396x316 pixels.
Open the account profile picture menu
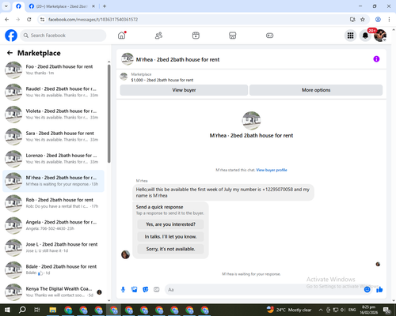[x=380, y=36]
